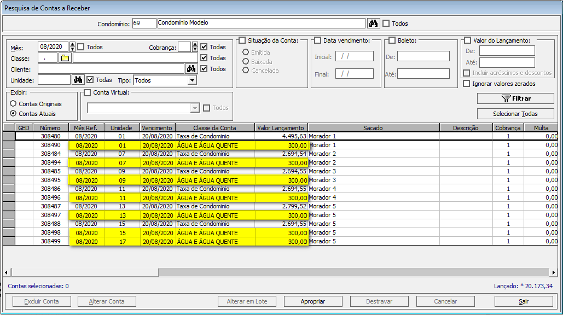The width and height of the screenshot is (563, 315).
Task: Click the Sair button
Action: (524, 301)
